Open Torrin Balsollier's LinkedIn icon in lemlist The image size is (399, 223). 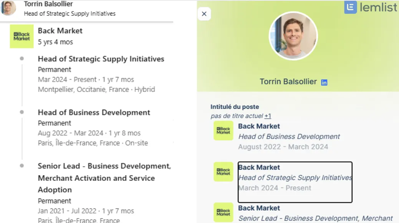pyautogui.click(x=324, y=82)
